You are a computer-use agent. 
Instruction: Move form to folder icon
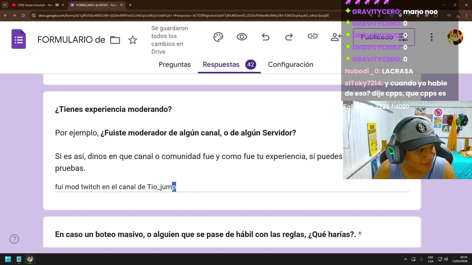(115, 40)
